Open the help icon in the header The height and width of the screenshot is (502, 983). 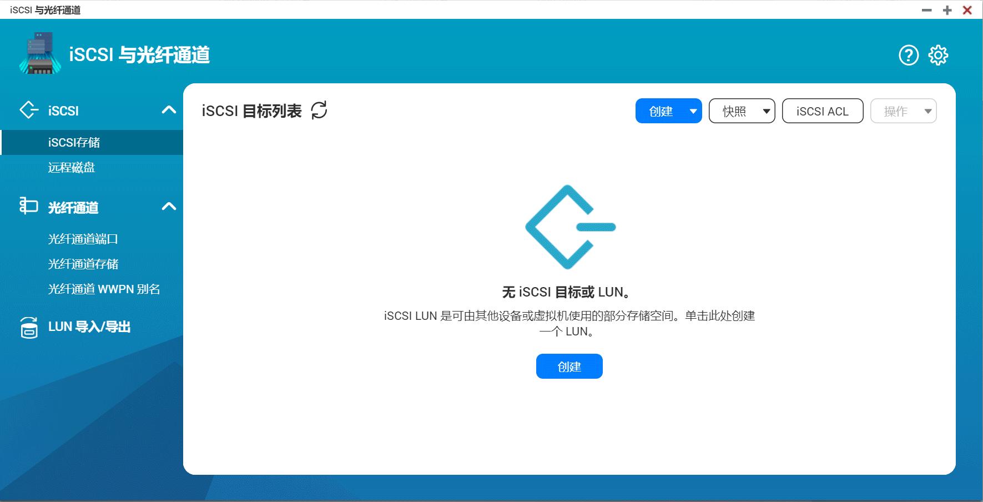[908, 55]
